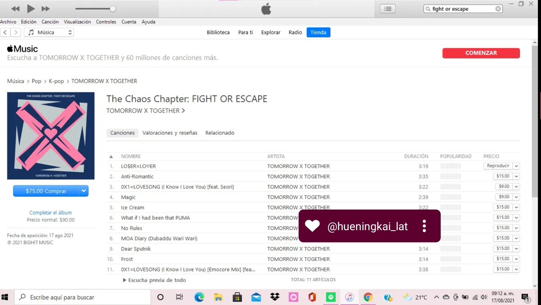The width and height of the screenshot is (541, 305).
Task: Click the Completar el álbum link
Action: 50,213
